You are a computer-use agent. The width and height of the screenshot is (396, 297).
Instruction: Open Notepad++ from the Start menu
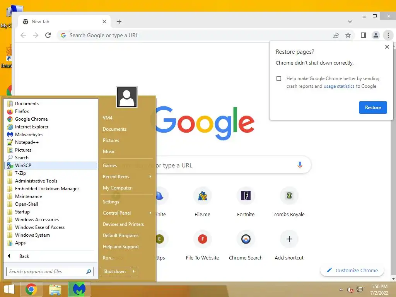tap(51, 142)
